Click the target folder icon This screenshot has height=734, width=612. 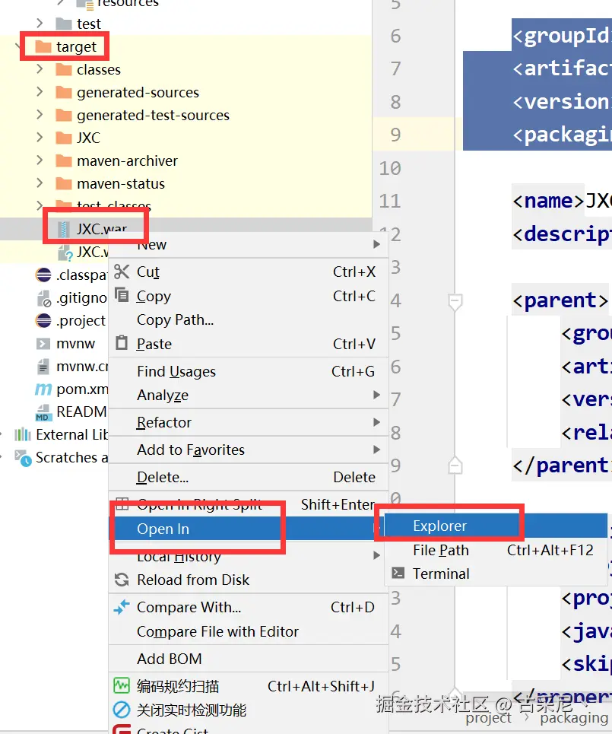coord(43,46)
